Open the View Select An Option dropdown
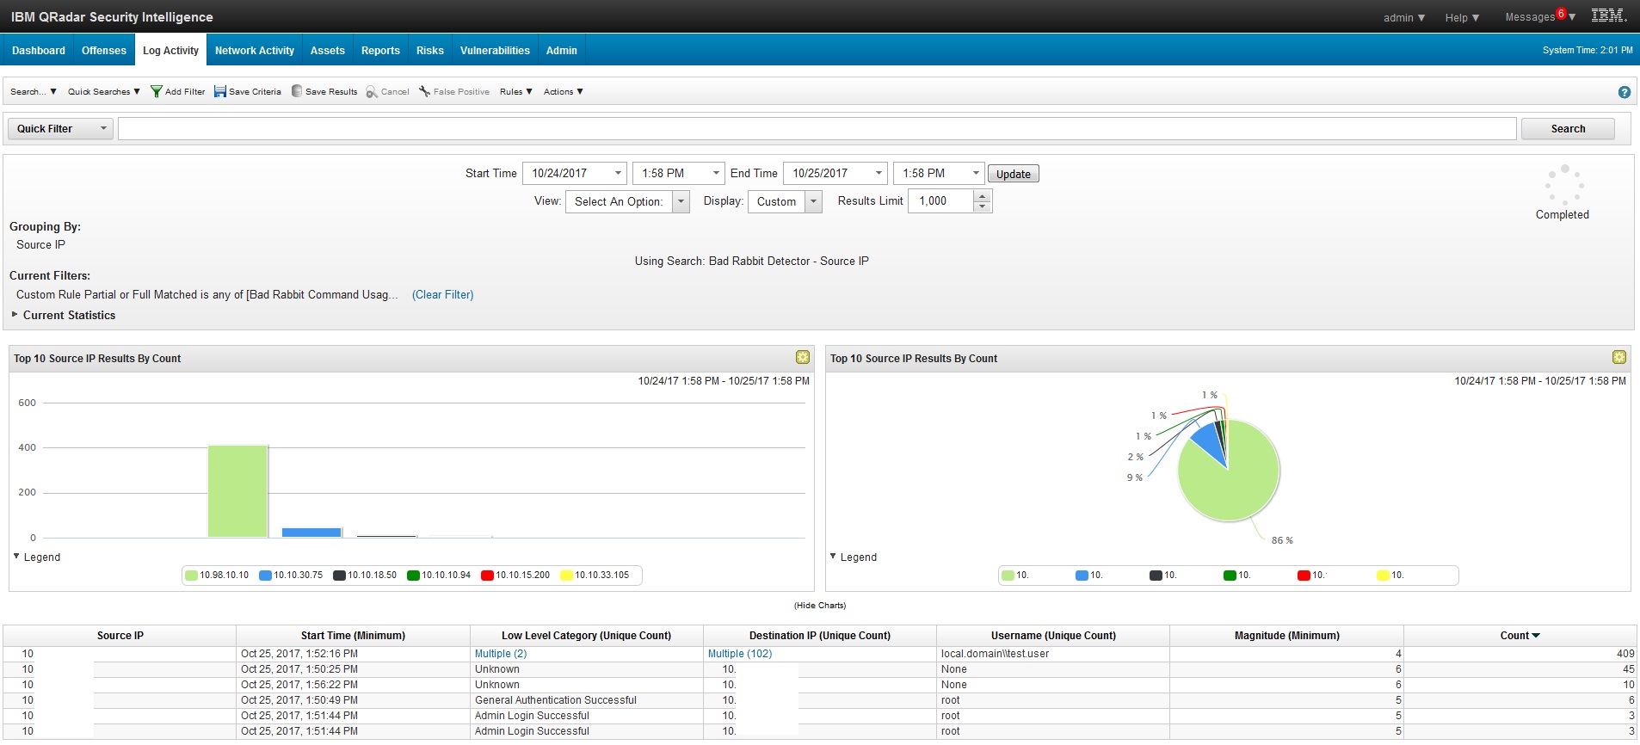This screenshot has width=1640, height=745. tap(627, 201)
